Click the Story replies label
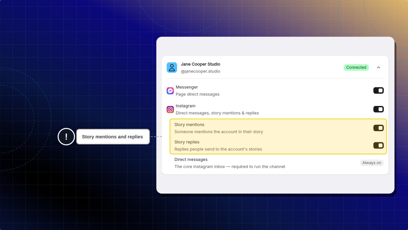 pyautogui.click(x=187, y=142)
